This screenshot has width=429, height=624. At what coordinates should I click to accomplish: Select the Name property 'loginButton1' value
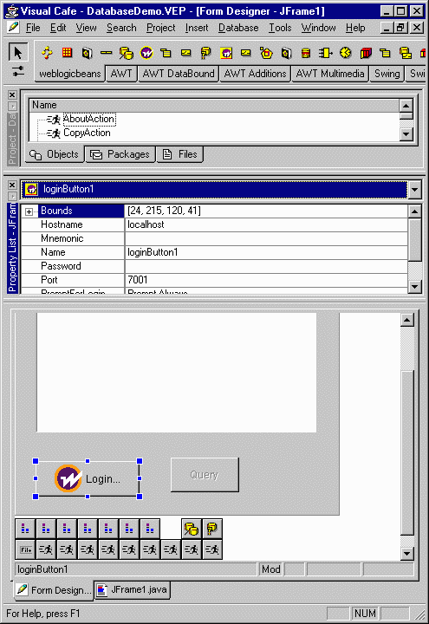pyautogui.click(x=266, y=253)
